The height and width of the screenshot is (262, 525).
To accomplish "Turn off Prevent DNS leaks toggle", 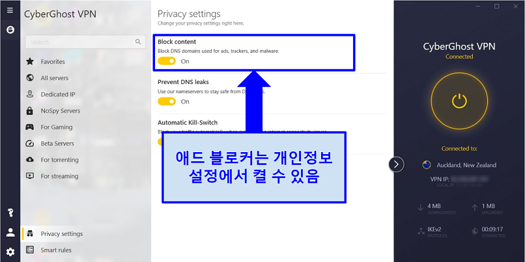I will click(167, 101).
